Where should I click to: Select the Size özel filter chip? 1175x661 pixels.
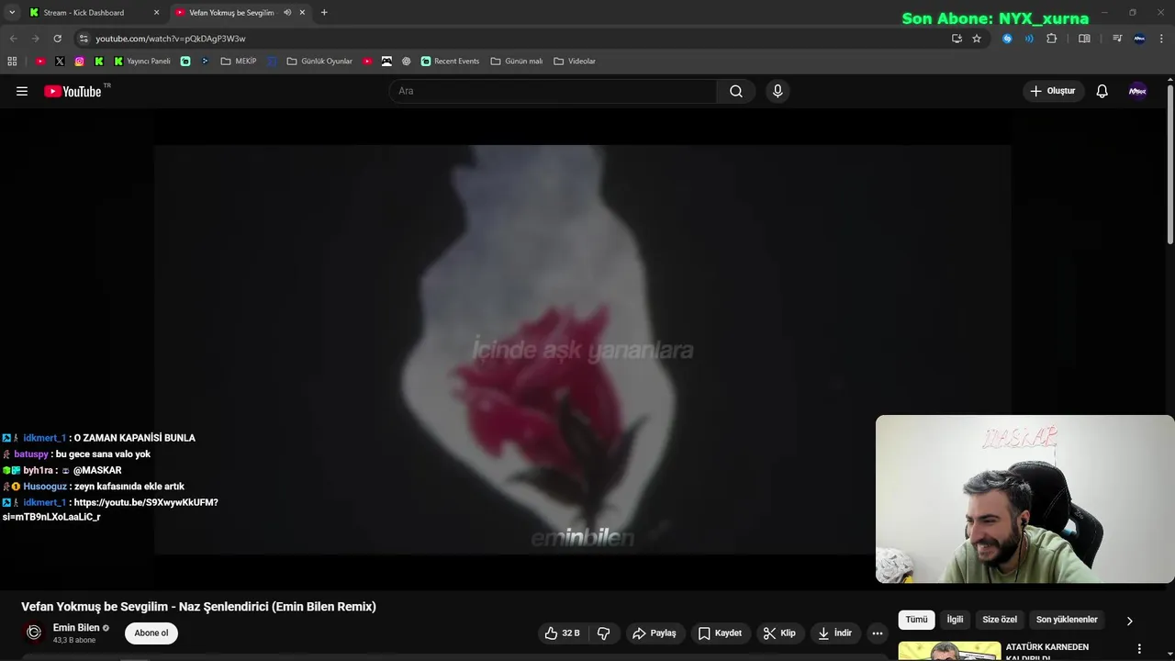[1000, 620]
